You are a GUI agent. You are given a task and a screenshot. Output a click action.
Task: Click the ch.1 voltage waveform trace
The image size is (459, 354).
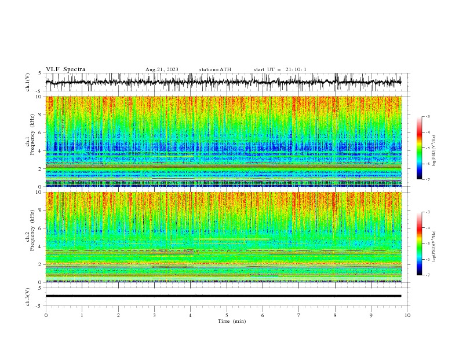(x=223, y=82)
